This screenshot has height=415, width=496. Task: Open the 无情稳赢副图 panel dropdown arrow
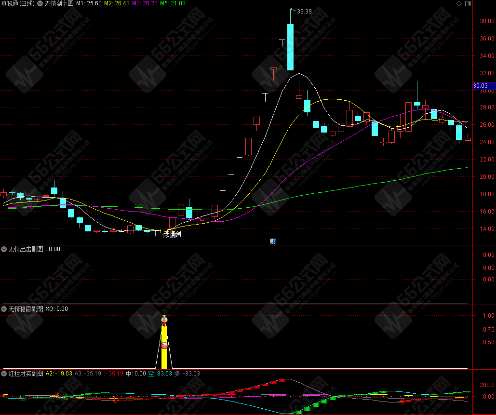click(x=4, y=309)
